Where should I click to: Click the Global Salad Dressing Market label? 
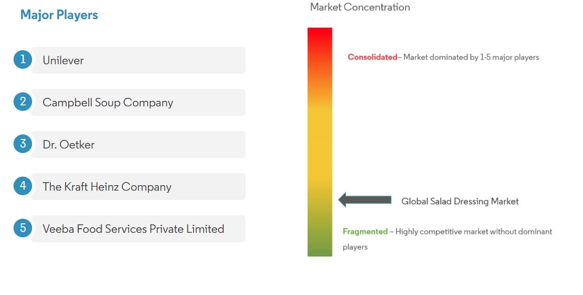[x=460, y=201]
